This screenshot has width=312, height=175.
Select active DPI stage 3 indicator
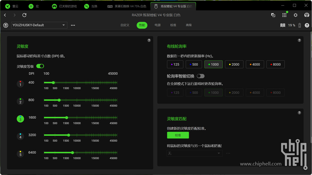click(20, 119)
